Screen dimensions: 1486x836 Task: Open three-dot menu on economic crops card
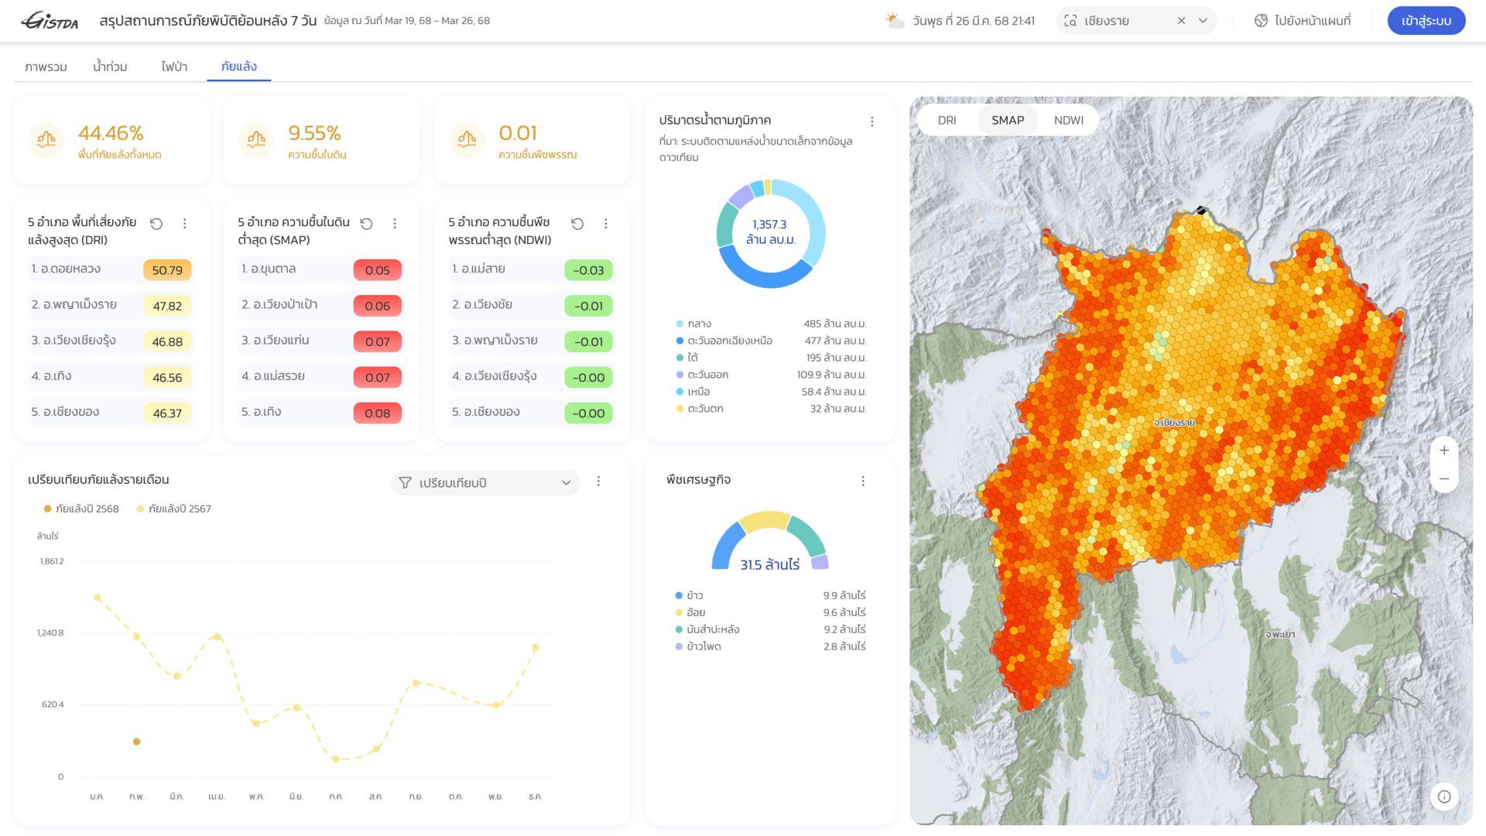863,481
